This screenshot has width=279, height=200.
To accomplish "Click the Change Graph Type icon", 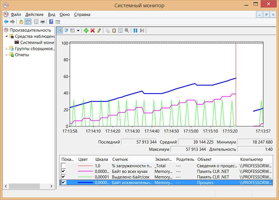I will click(73, 30).
